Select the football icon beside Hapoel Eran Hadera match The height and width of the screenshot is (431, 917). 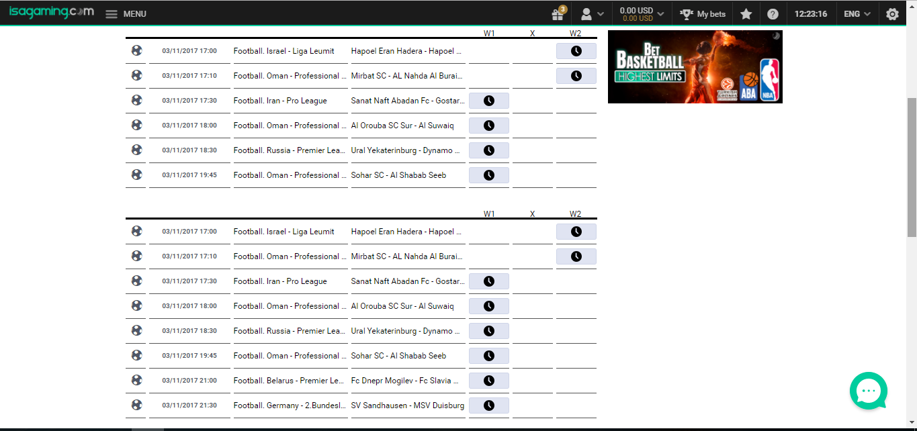tap(136, 50)
